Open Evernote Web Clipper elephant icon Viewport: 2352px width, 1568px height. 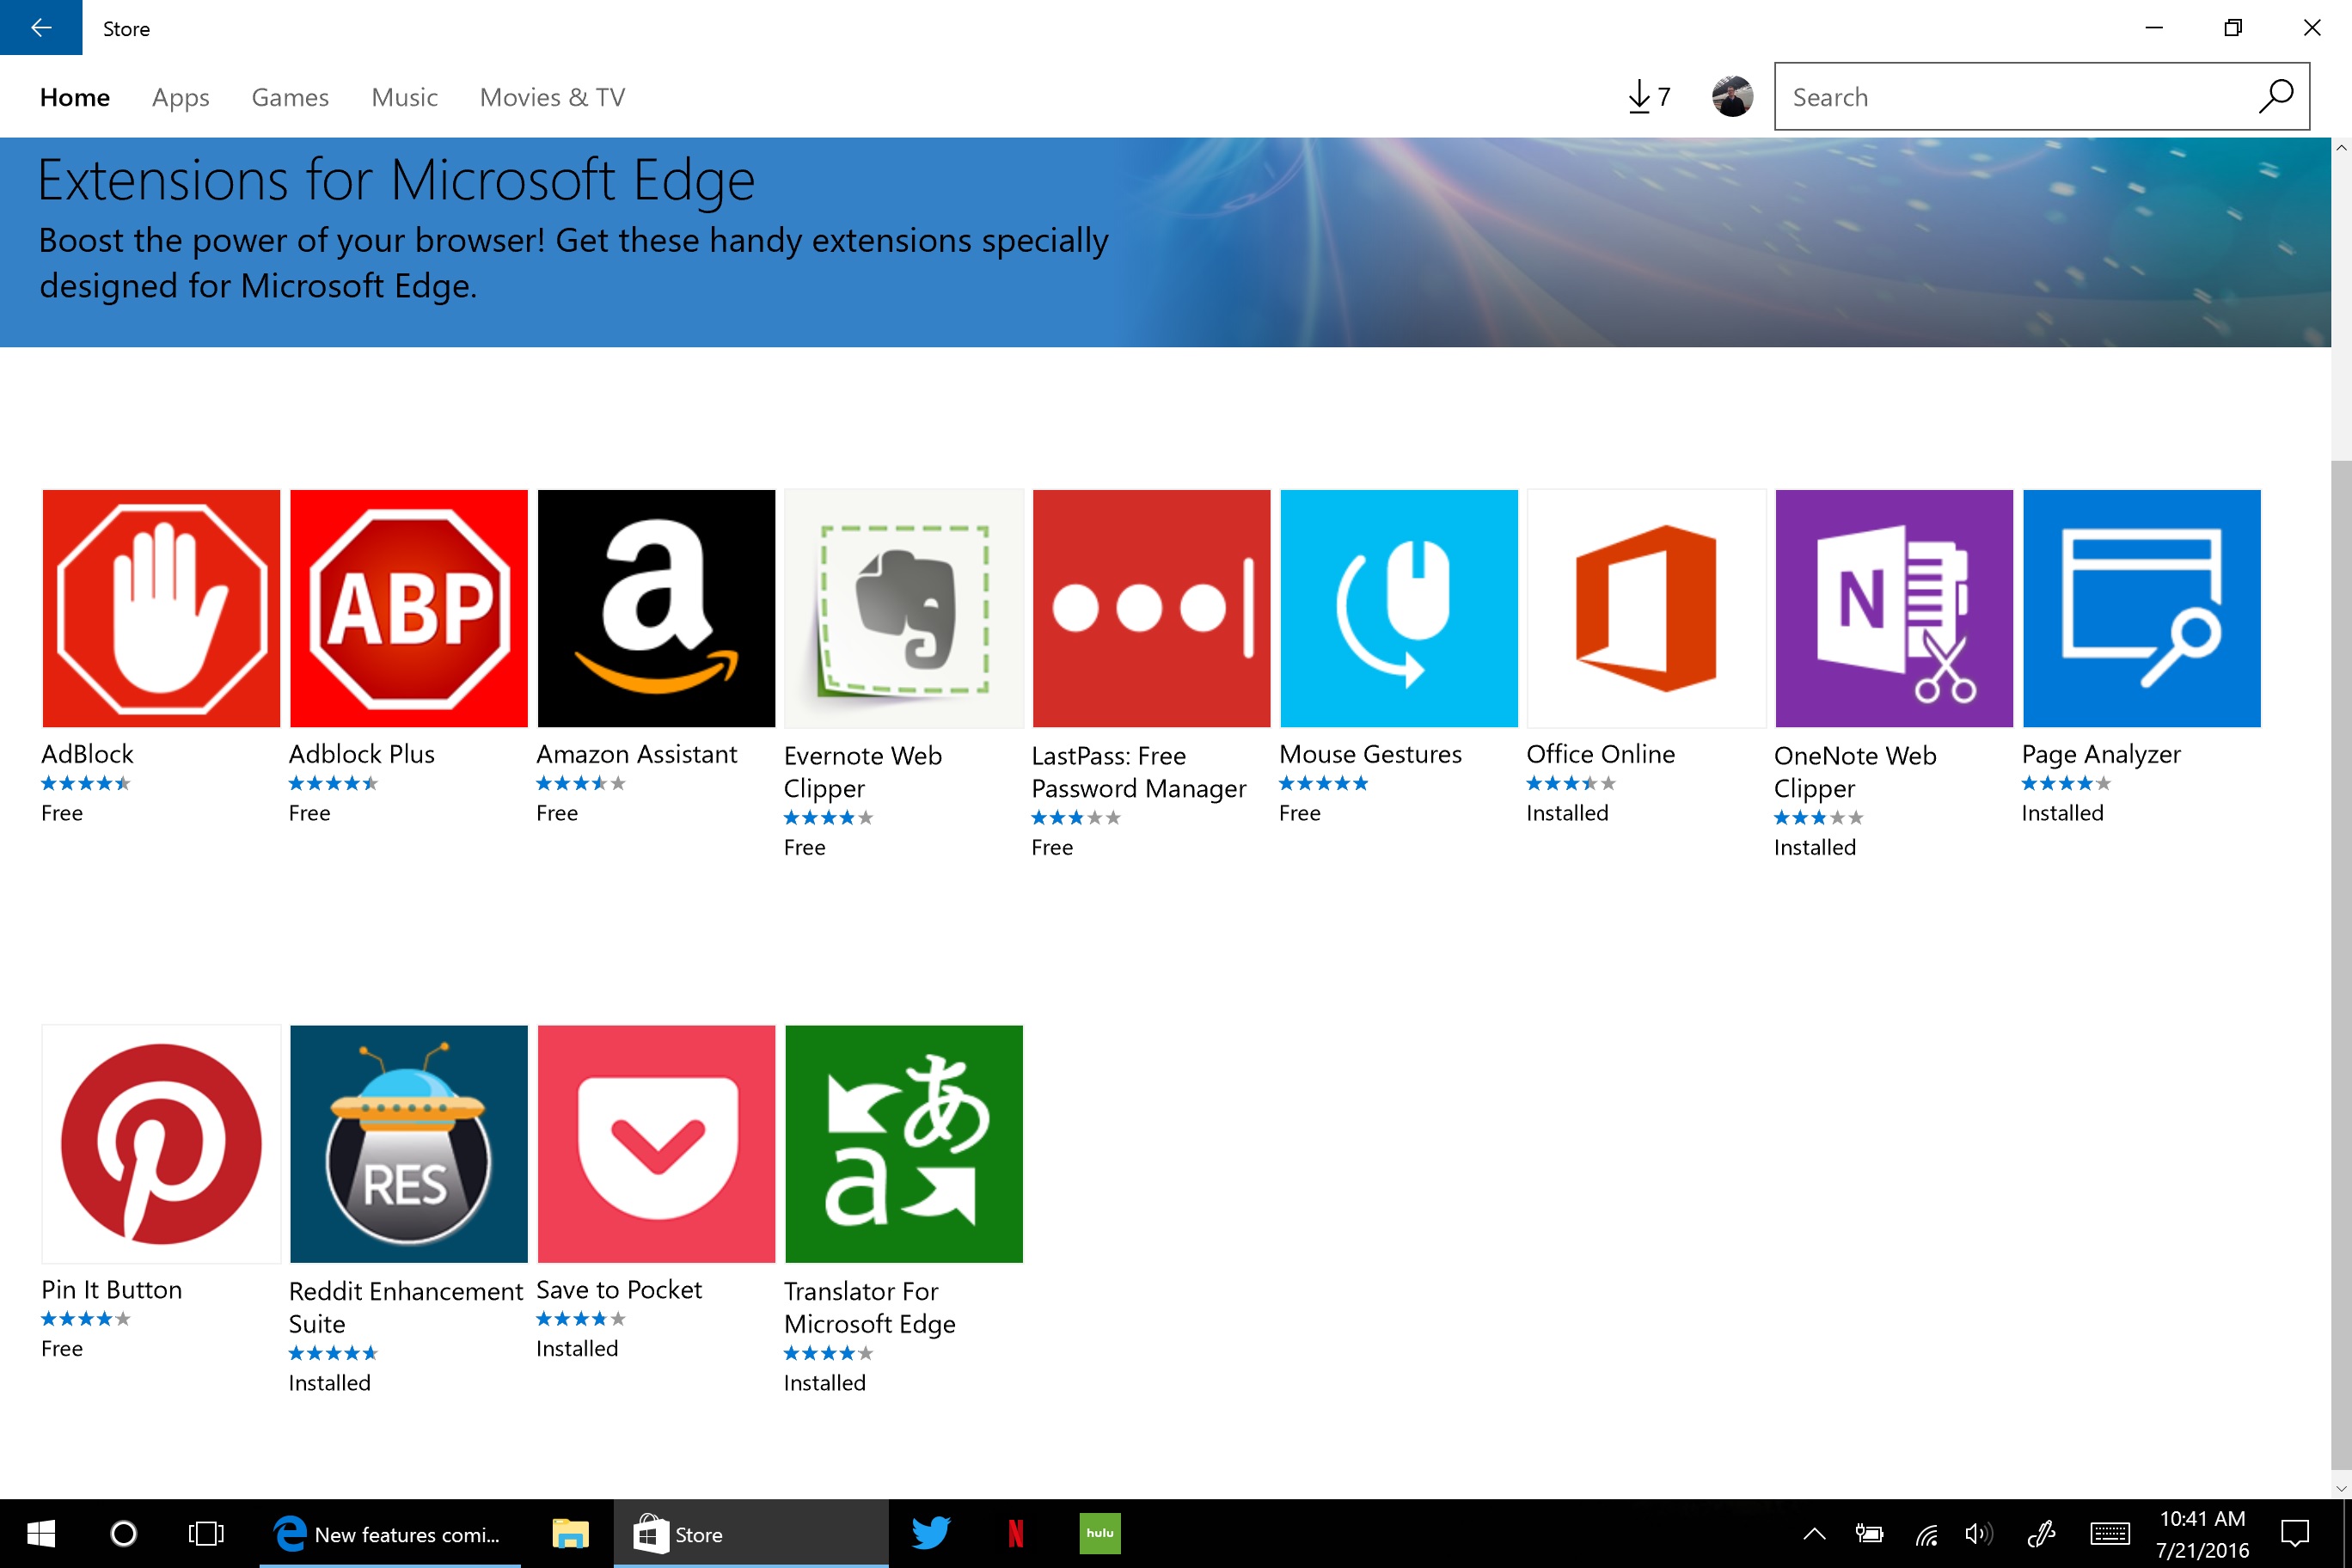click(x=904, y=608)
